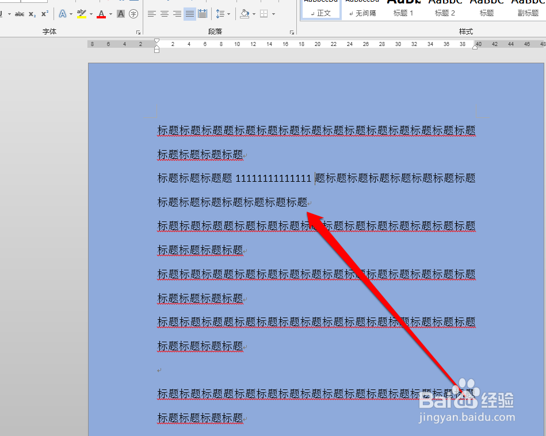The image size is (546, 436).
Task: Click the enclosed character 字 icon
Action: pyautogui.click(x=133, y=14)
